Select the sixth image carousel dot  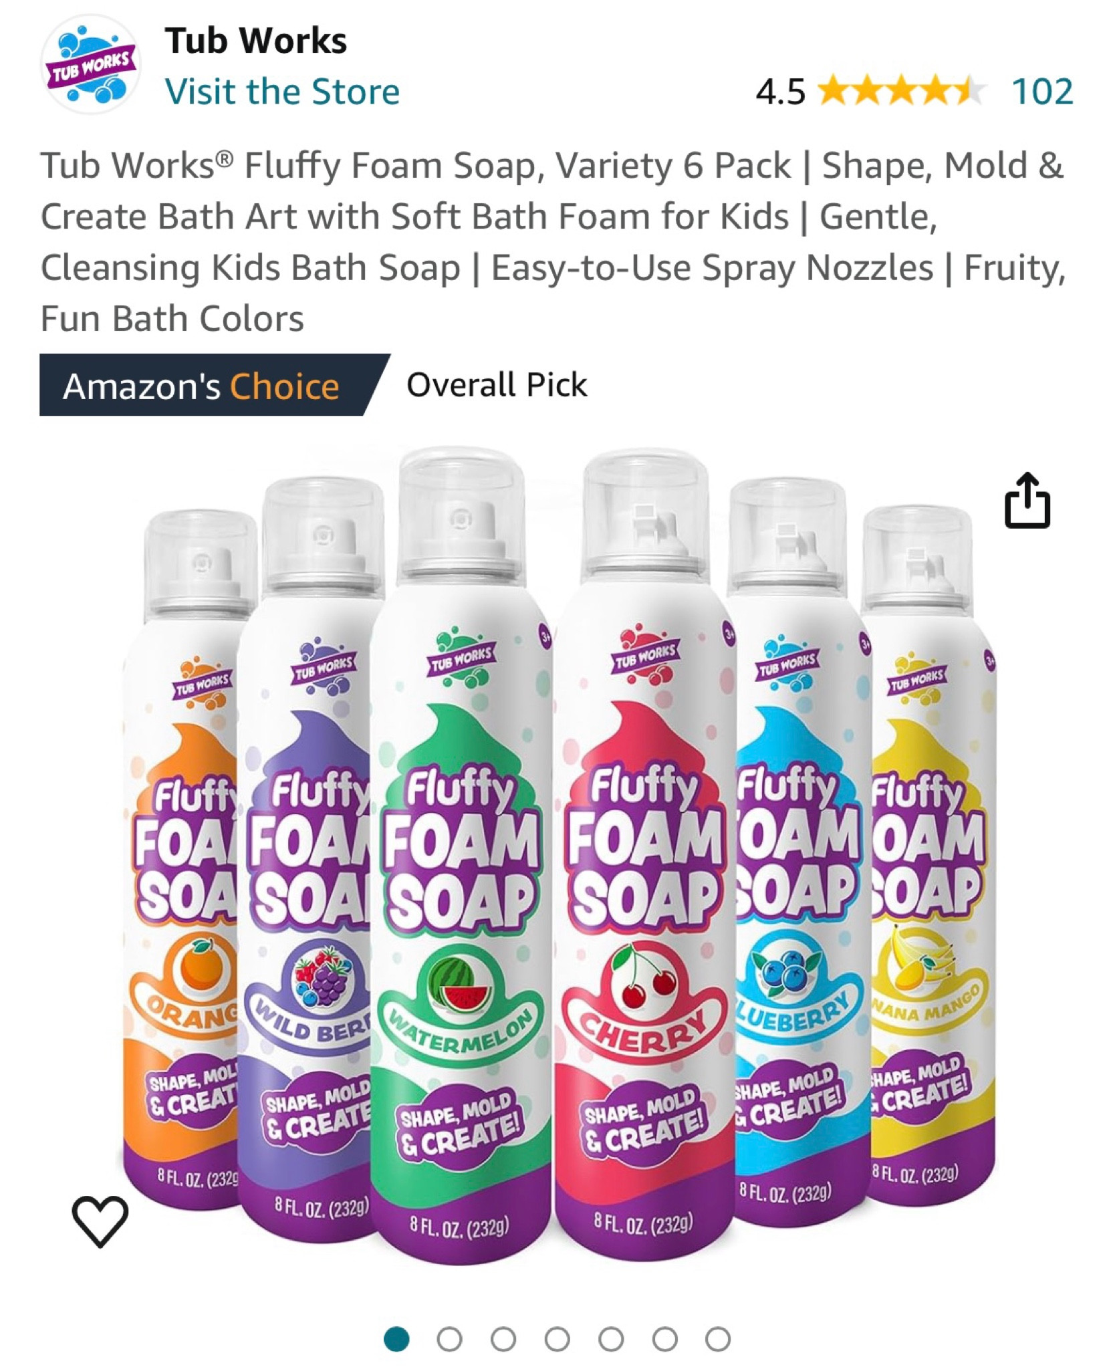[x=664, y=1340]
